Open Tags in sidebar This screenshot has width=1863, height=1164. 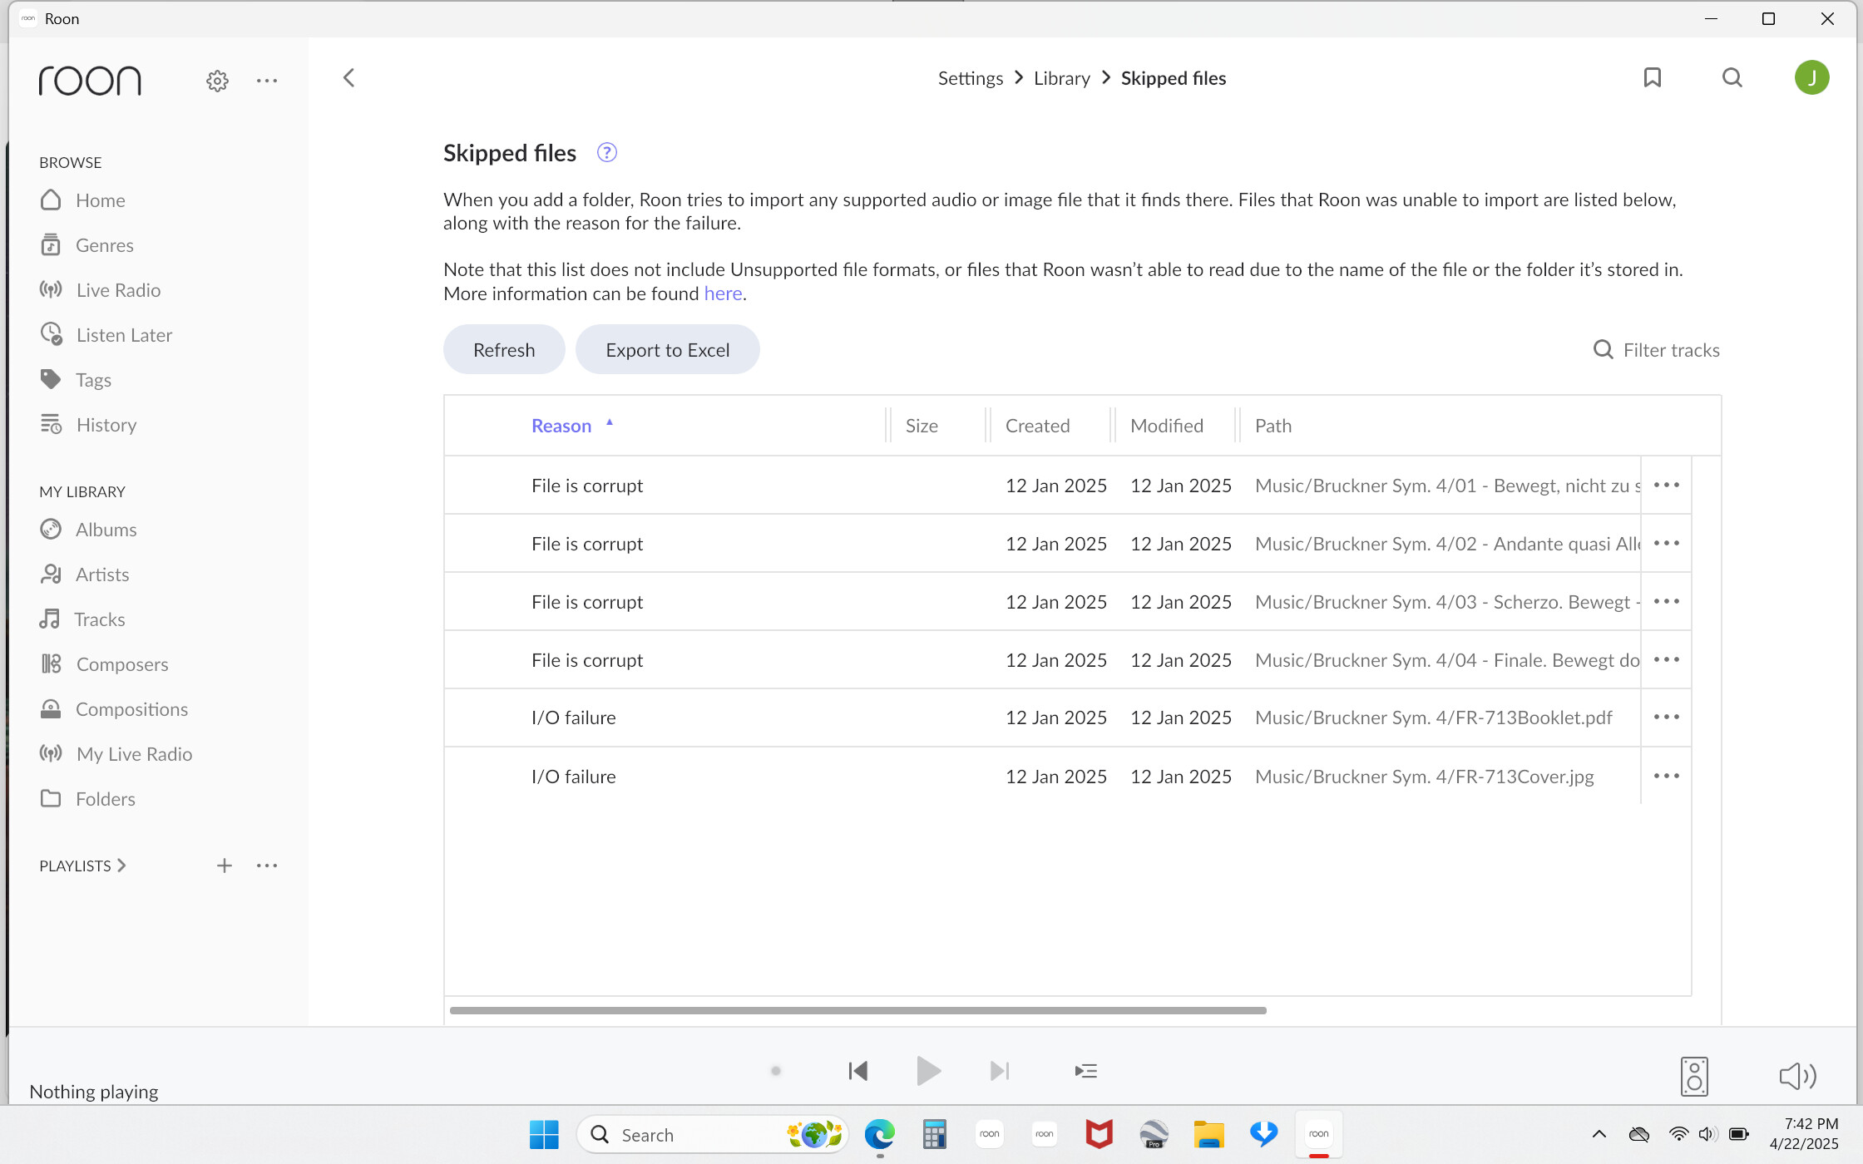click(x=76, y=380)
